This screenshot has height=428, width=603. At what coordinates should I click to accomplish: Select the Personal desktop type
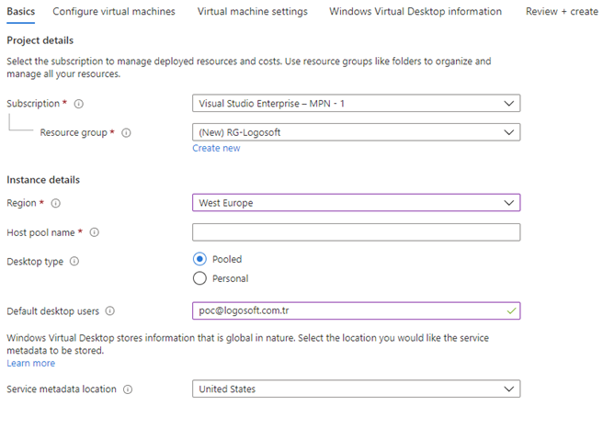199,278
